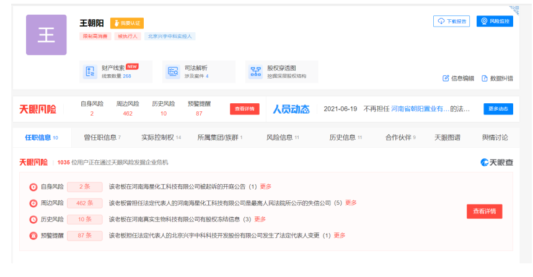Open 更多动态 more updates button

(x=498, y=109)
